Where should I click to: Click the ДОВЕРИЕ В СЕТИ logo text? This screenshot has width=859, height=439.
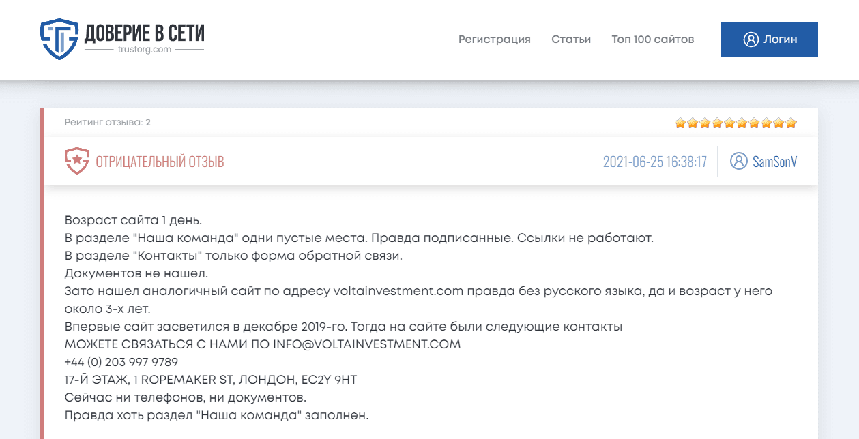[x=144, y=33]
